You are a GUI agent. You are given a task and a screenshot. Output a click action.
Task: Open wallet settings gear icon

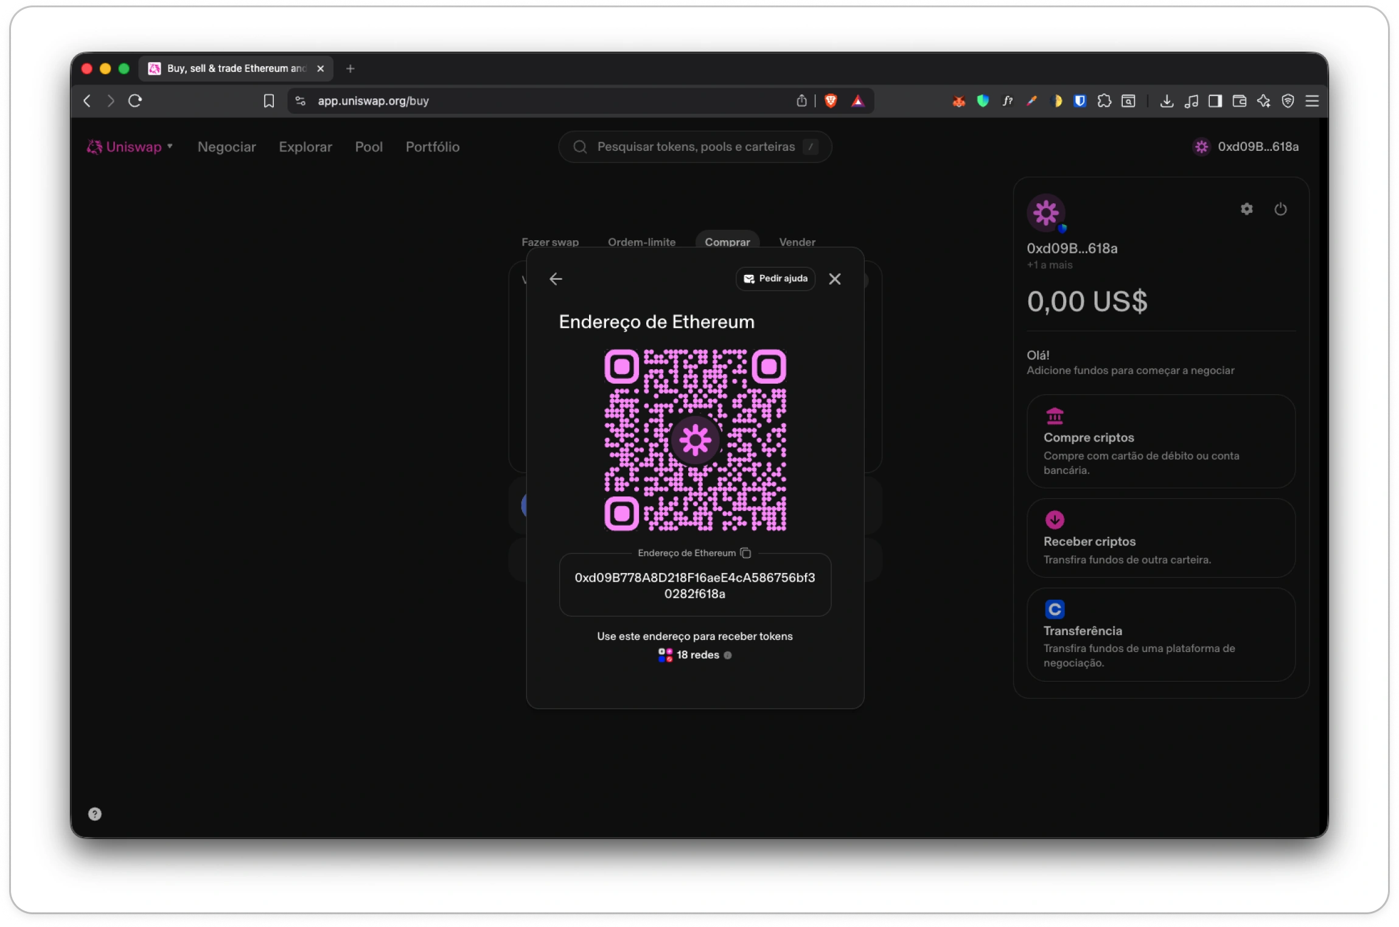point(1246,209)
